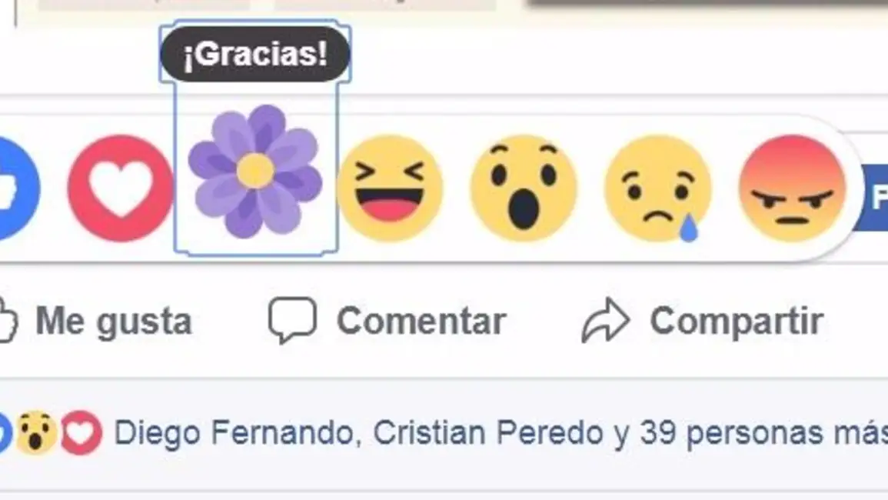Select the blue Like thumbs-up reaction
Image resolution: width=888 pixels, height=500 pixels.
point(17,188)
